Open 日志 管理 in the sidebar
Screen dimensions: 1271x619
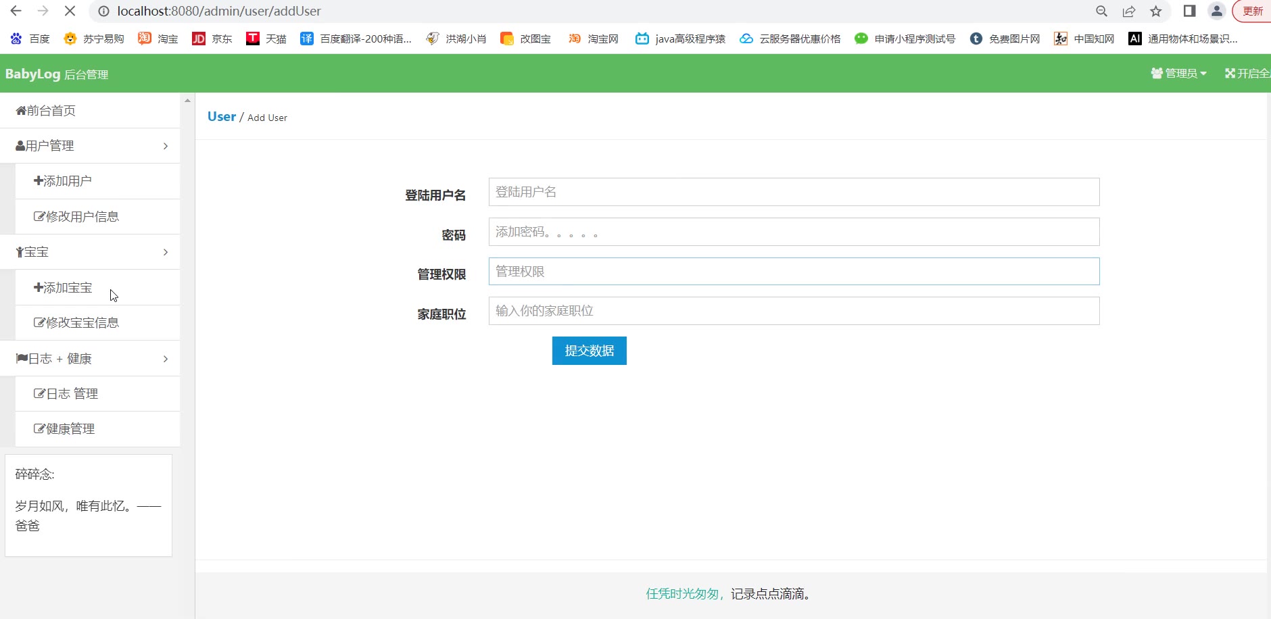(72, 394)
